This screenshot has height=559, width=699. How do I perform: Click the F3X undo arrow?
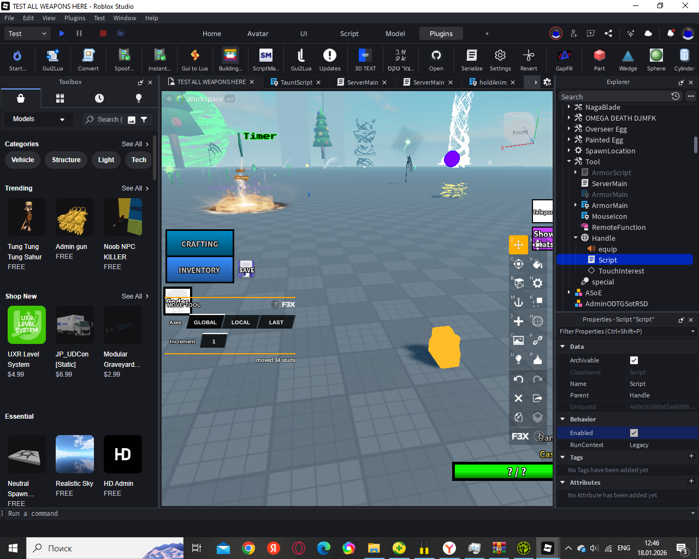518,379
